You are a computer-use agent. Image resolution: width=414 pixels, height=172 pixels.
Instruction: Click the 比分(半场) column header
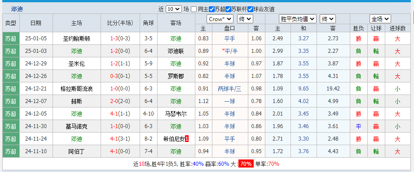coord(120,23)
